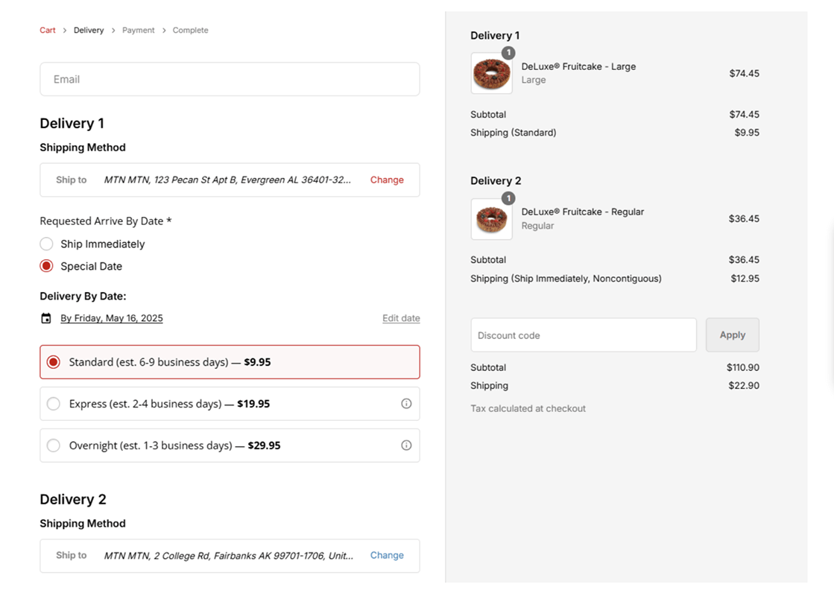Screen dimensions: 834x602
Task: Open DeLuxe Fruitcake Regular thumbnail
Action: click(x=491, y=219)
